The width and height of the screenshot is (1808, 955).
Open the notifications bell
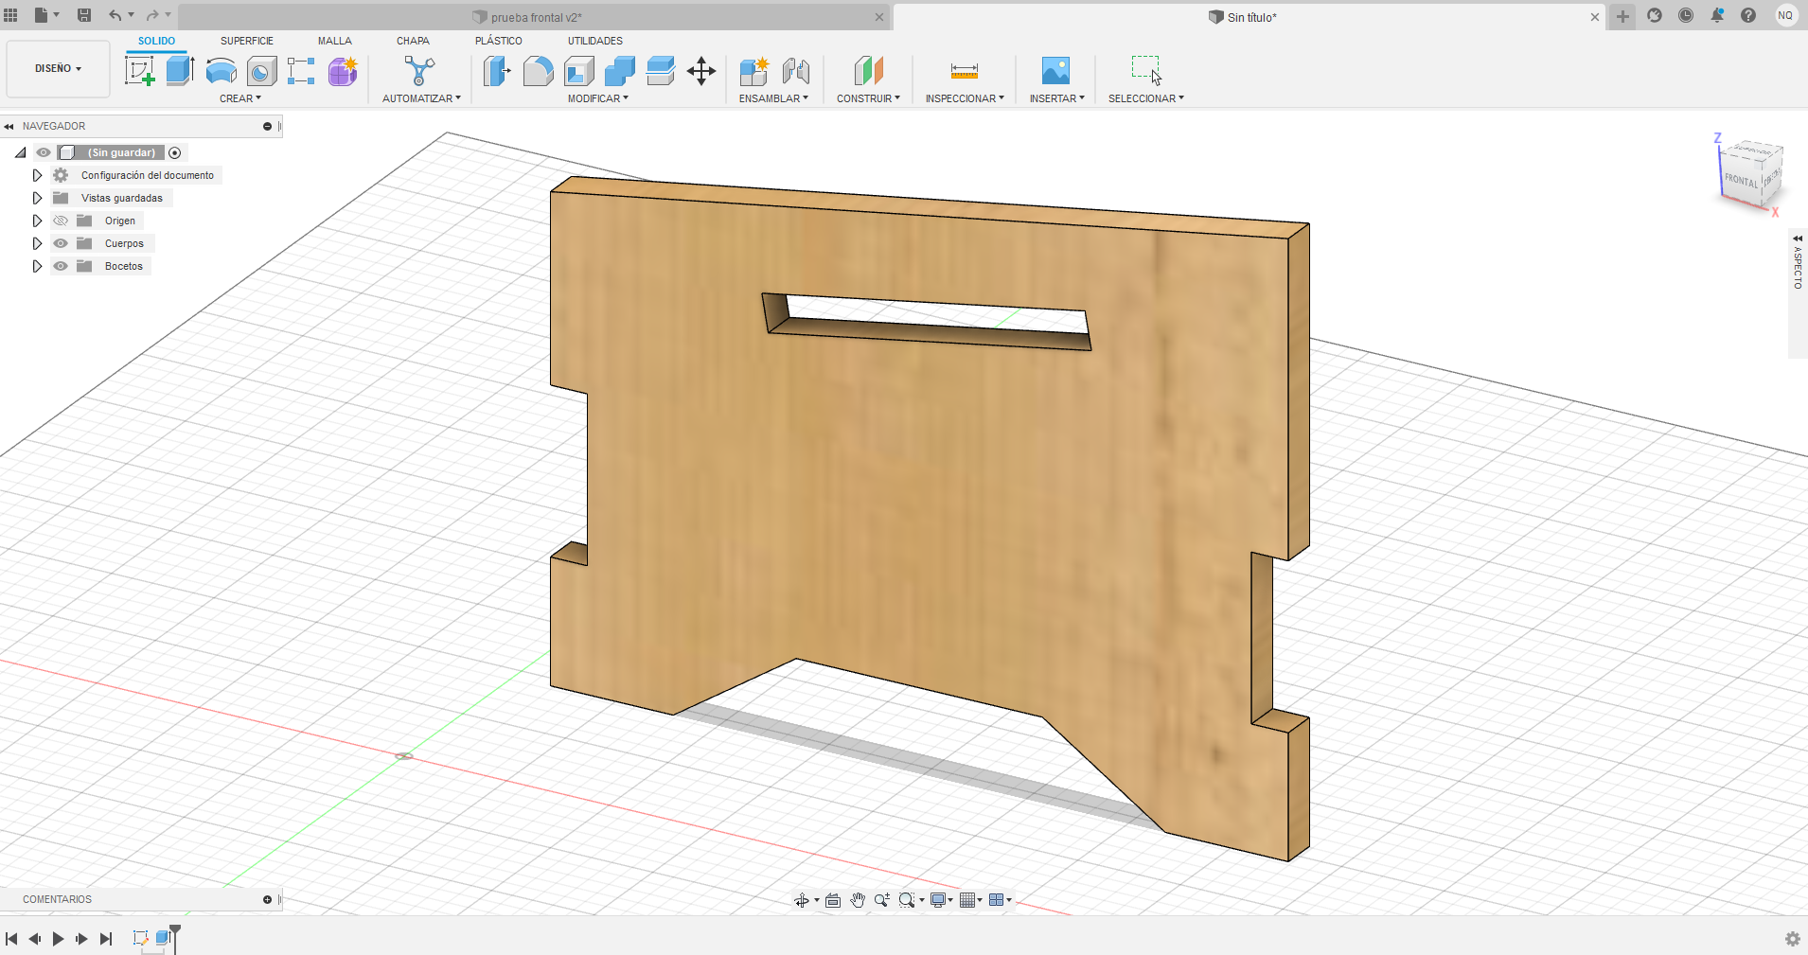pyautogui.click(x=1717, y=15)
